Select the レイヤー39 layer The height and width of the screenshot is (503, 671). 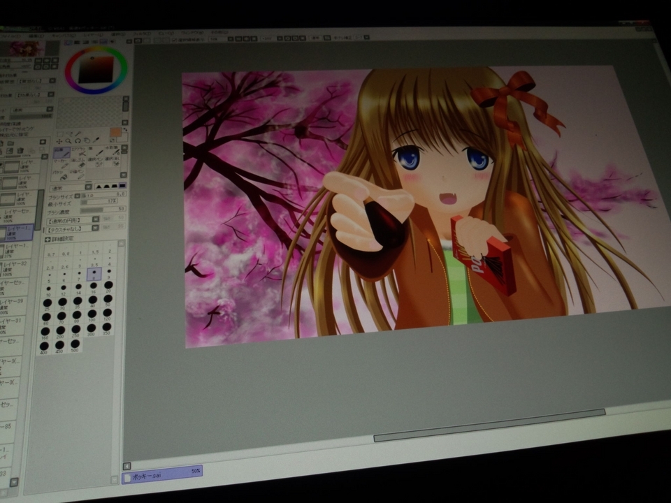(12, 306)
